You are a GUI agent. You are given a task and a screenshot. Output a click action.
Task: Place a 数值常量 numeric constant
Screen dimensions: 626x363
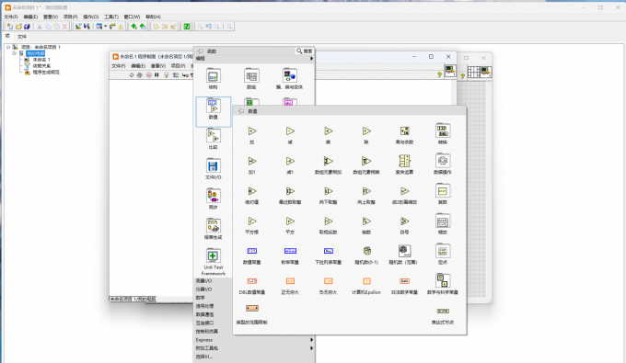coord(252,251)
